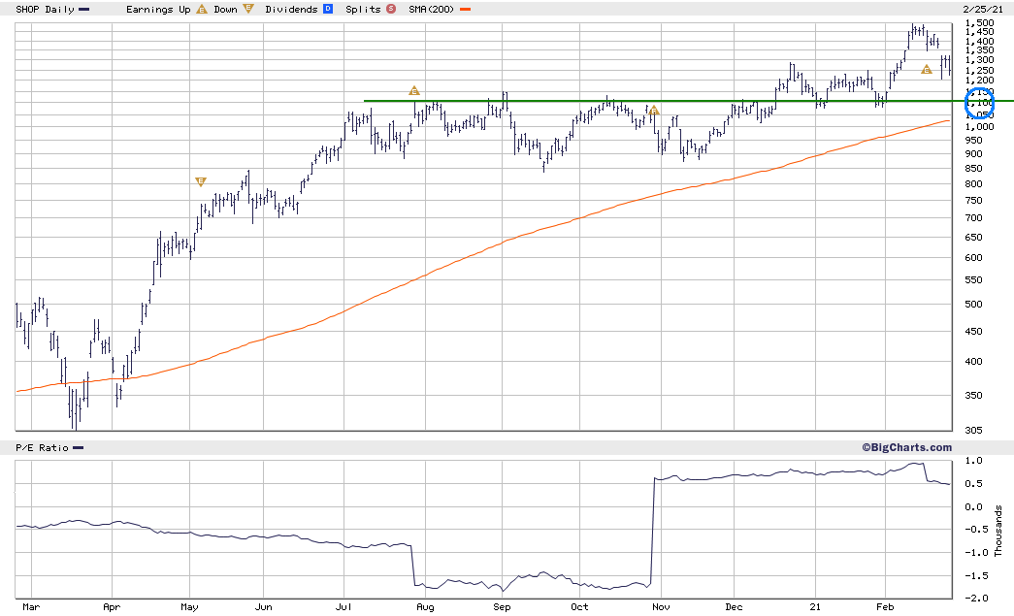Viewport: 1014px width, 616px height.
Task: Click the 'Sep' month axis label
Action: [x=502, y=607]
